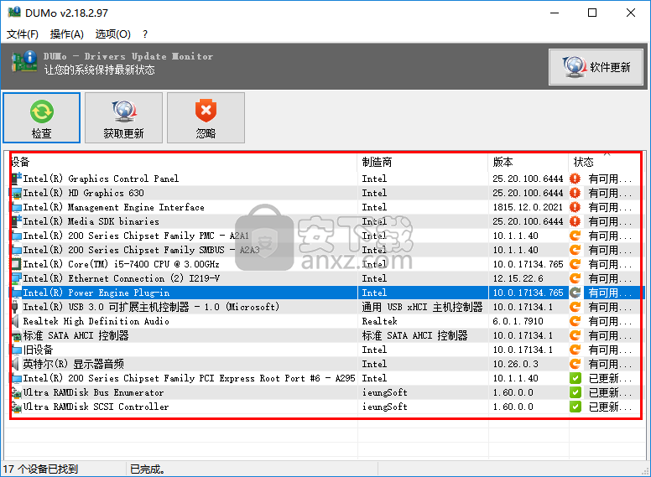Click the red alert icon for Graphics Control Panel
Screen dimensions: 651x477
pos(575,179)
